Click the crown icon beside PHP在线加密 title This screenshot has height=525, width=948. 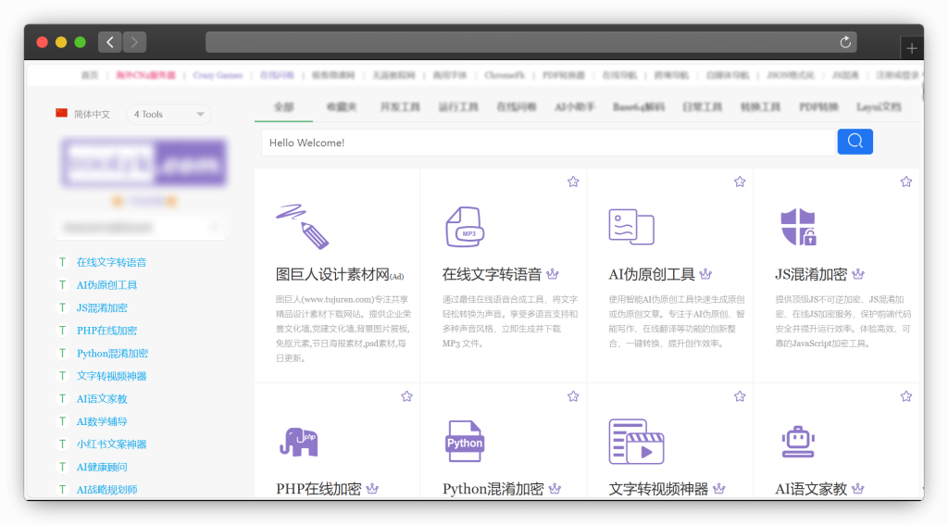pyautogui.click(x=372, y=488)
